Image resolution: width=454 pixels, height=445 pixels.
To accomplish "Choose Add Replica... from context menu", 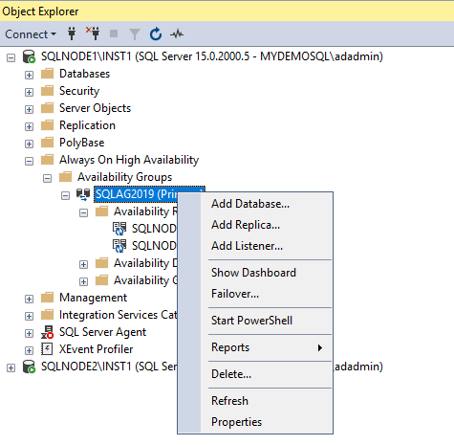I will point(255,225).
